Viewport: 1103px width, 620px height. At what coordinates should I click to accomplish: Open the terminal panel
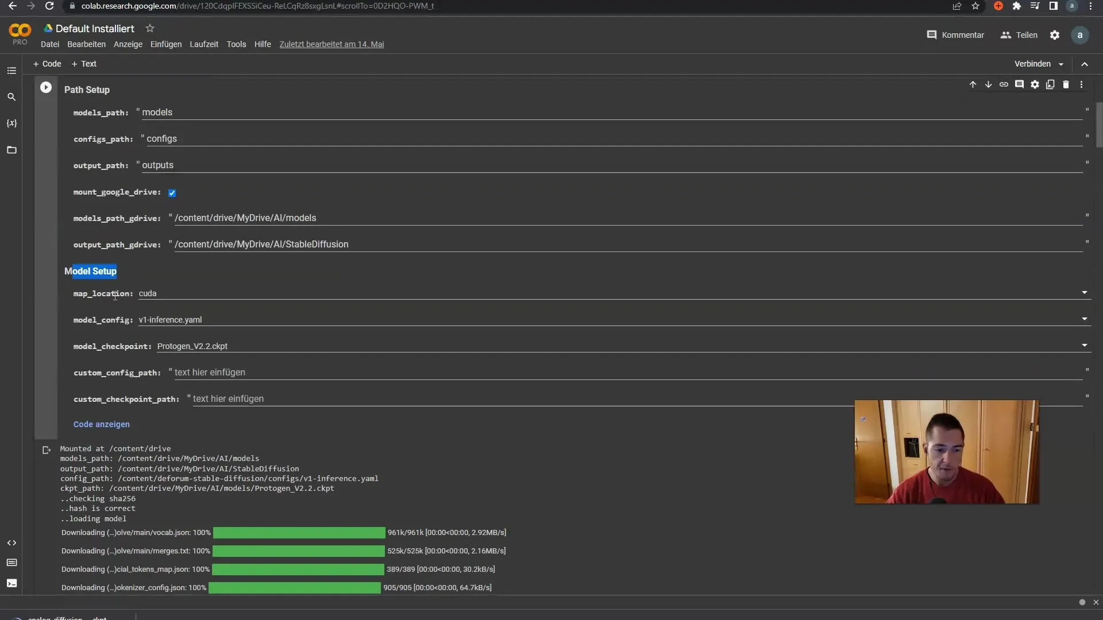pyautogui.click(x=11, y=583)
